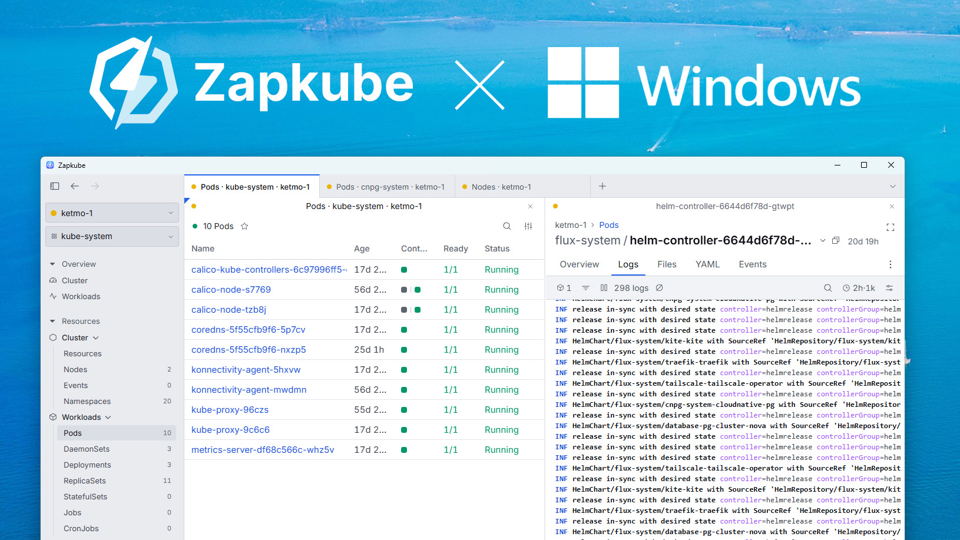This screenshot has width=960, height=540.
Task: Open the Events tab of the pod
Action: tap(753, 264)
